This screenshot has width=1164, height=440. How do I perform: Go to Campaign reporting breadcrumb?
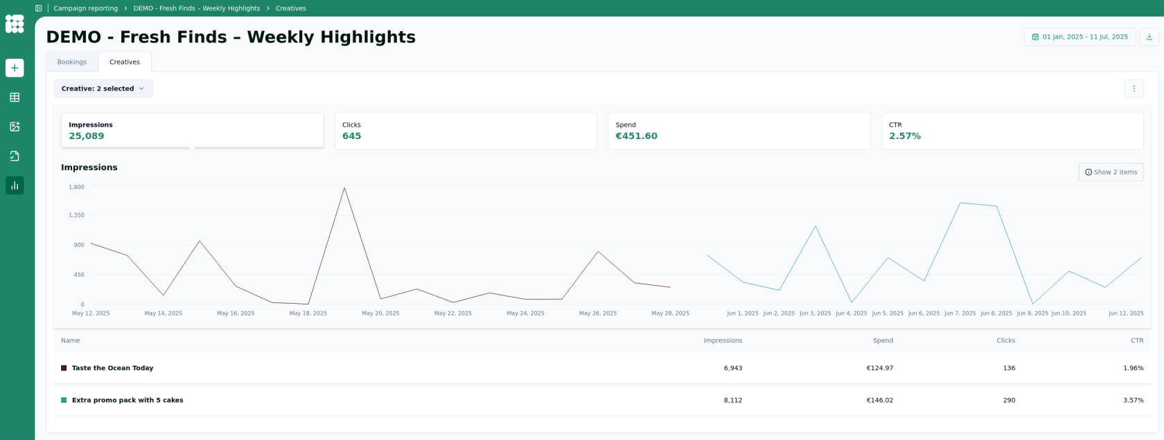pos(86,8)
